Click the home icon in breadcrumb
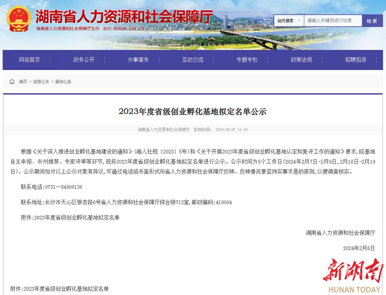 [12, 82]
